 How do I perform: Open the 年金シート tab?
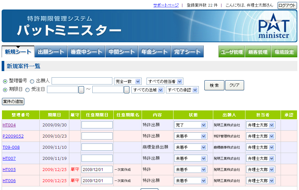[154, 51]
